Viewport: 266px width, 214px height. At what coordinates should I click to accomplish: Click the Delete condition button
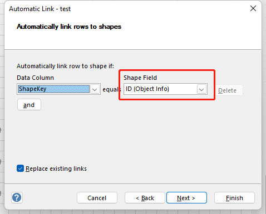point(227,90)
